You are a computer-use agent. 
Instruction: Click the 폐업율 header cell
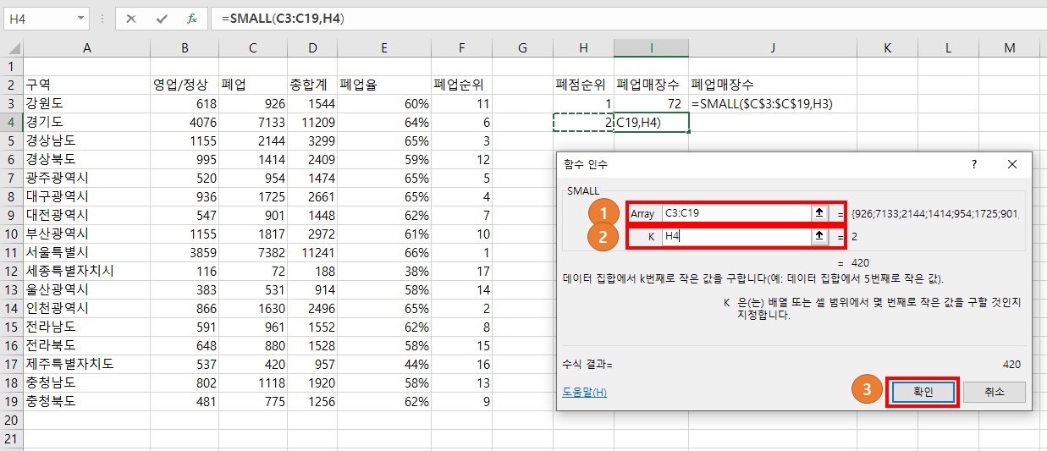pyautogui.click(x=384, y=85)
